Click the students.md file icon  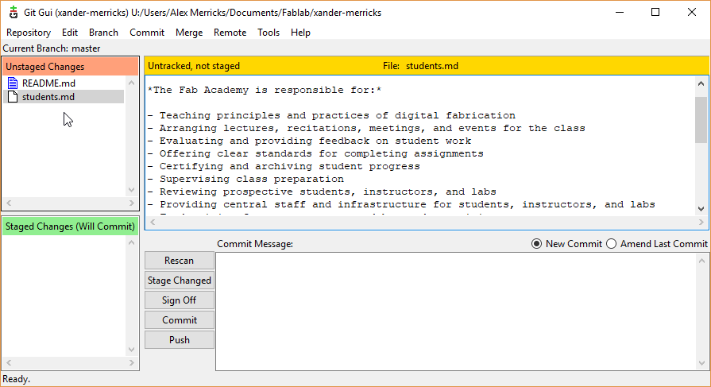tap(13, 97)
